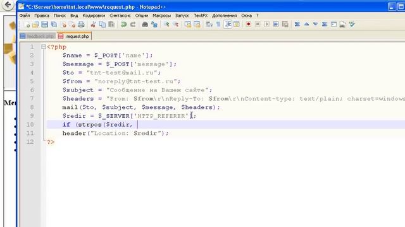Image resolution: width=405 pixels, height=227 pixels.
Task: Click the if (strpos($redir, line
Action: (97, 125)
